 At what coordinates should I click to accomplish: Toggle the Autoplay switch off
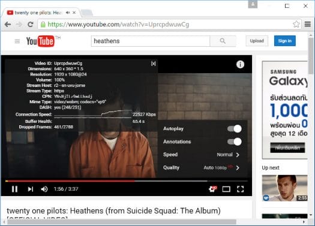pyautogui.click(x=234, y=129)
